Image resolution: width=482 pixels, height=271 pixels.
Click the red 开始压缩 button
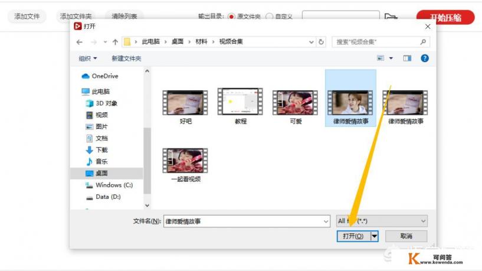click(445, 17)
